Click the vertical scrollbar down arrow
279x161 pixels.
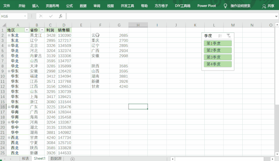(x=277, y=154)
